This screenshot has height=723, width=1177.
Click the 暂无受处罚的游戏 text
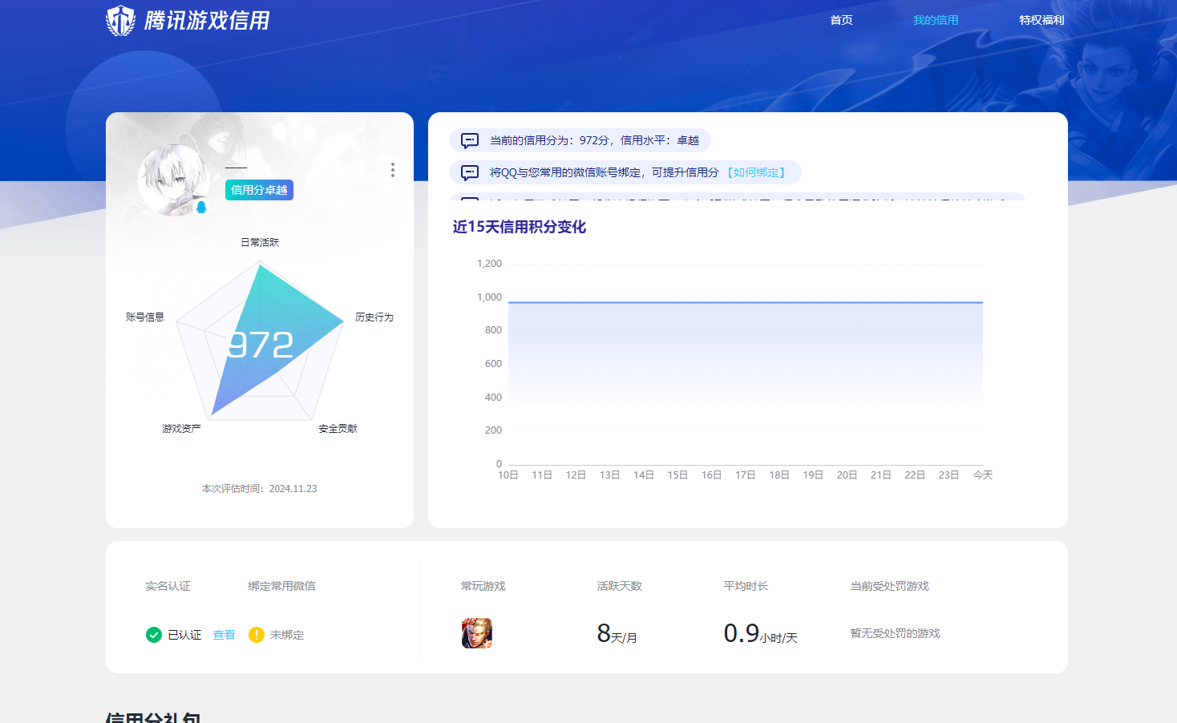click(895, 633)
